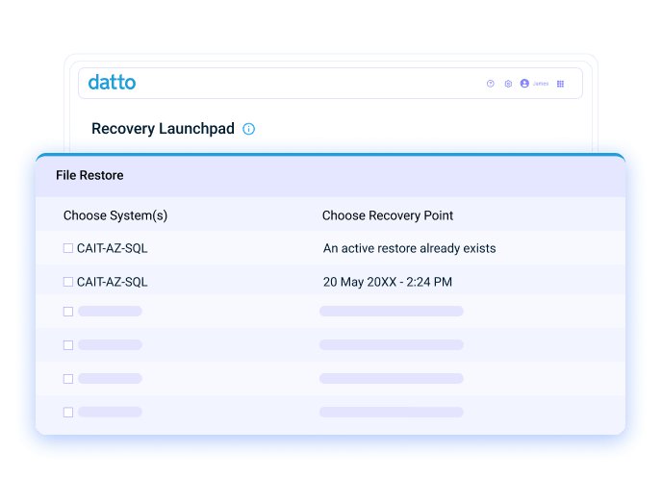Select the '20 May 20XX - 2:24 PM' recovery point
This screenshot has height=478, width=662.
388,282
